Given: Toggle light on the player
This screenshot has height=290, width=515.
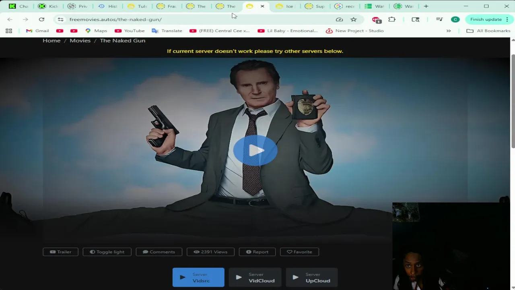Looking at the screenshot, I should click(x=107, y=252).
